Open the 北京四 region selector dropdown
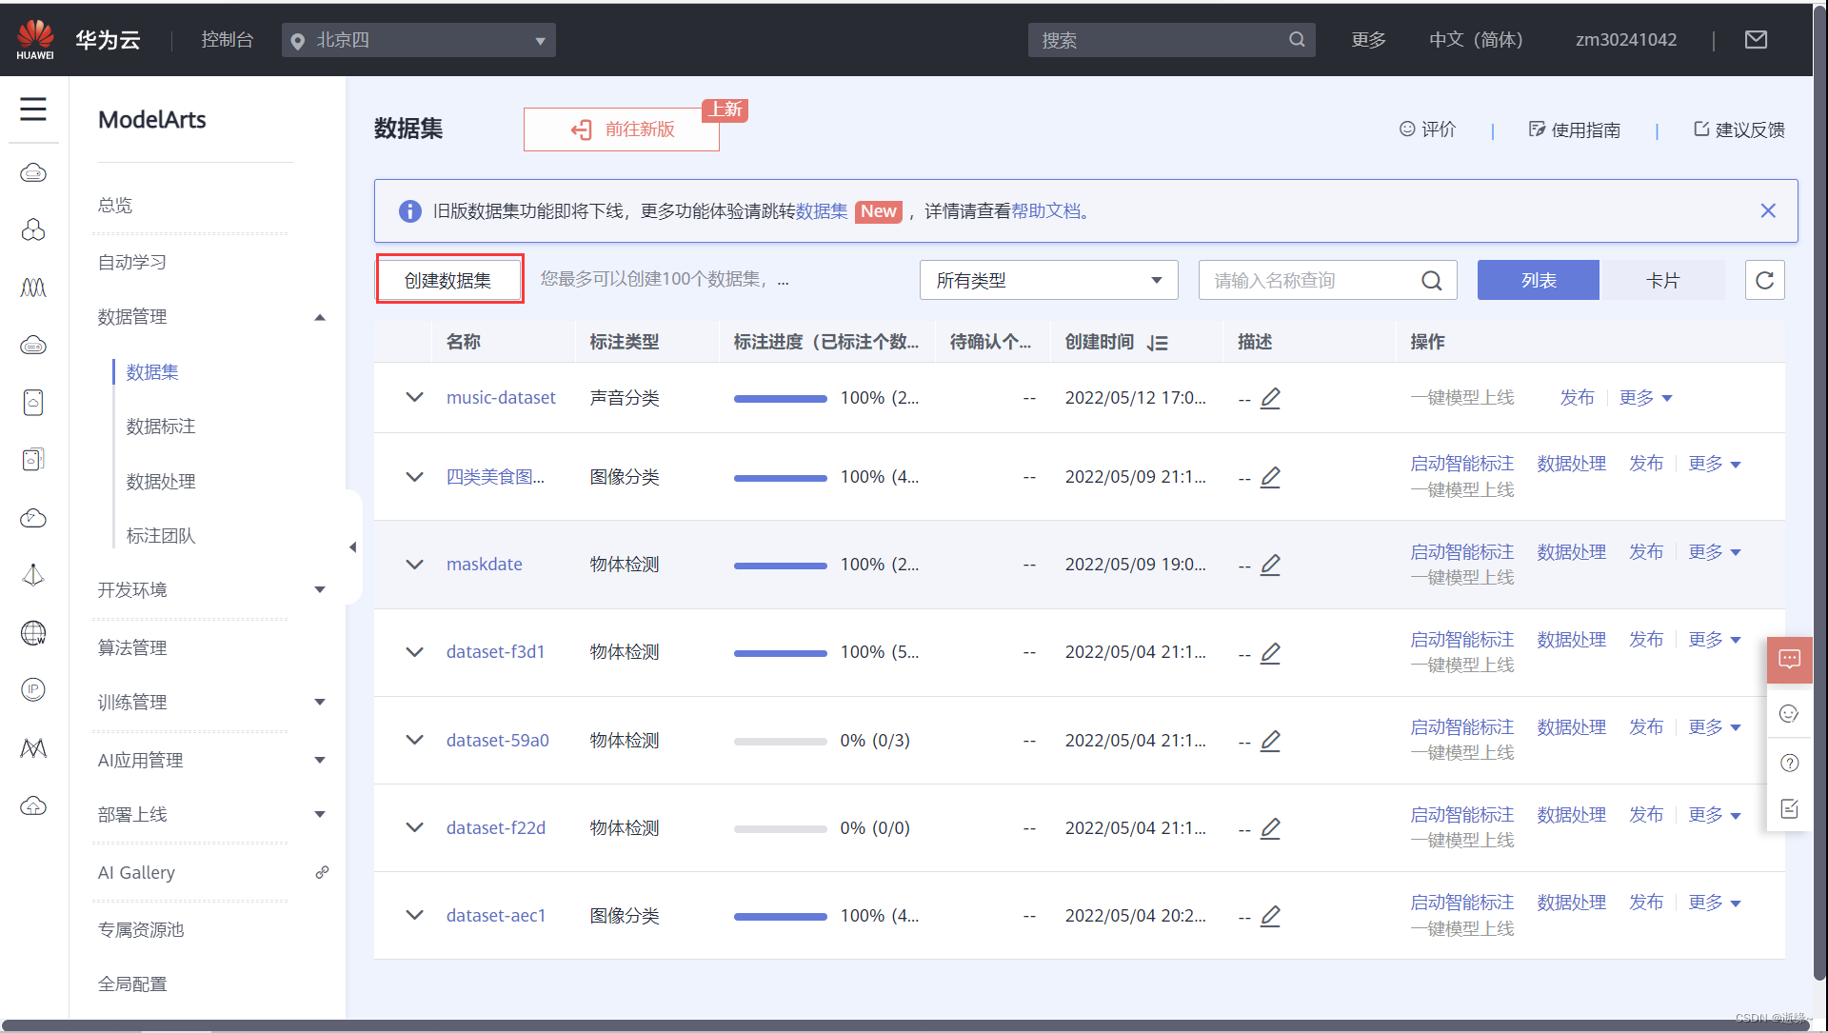Viewport: 1828px width, 1033px height. pos(418,40)
